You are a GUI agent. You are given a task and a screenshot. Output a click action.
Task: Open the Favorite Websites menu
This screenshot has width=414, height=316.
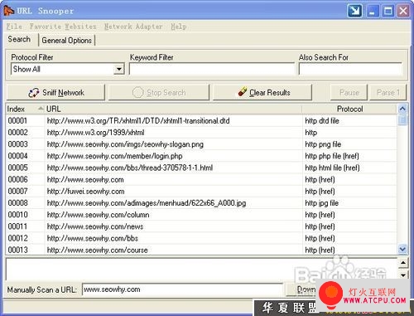63,27
